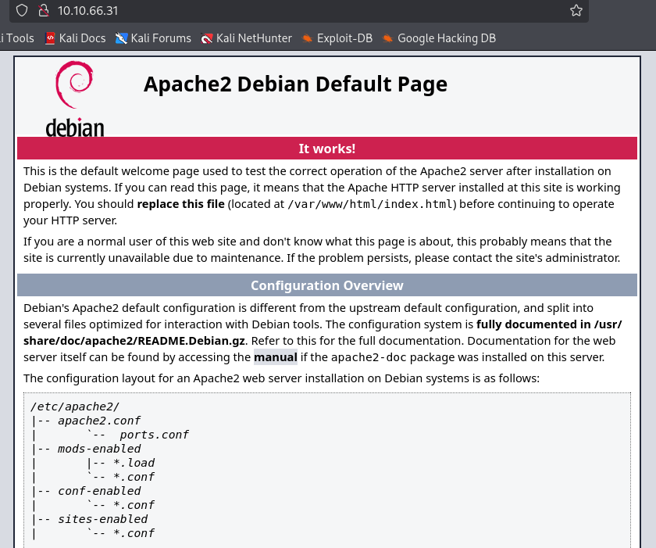Follow the manual link in the text
The image size is (656, 548).
(x=275, y=357)
